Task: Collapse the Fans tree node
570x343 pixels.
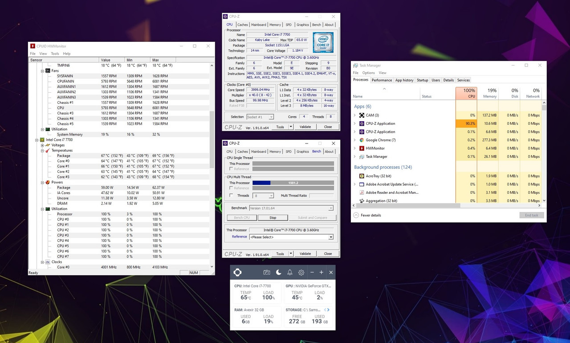Action: pyautogui.click(x=43, y=71)
